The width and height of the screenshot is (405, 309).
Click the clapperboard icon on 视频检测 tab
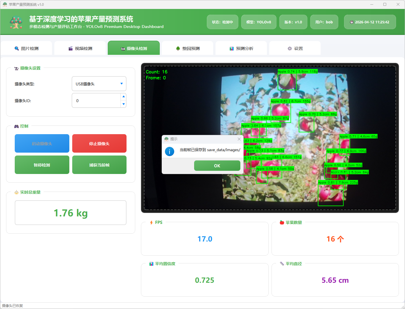click(x=70, y=48)
